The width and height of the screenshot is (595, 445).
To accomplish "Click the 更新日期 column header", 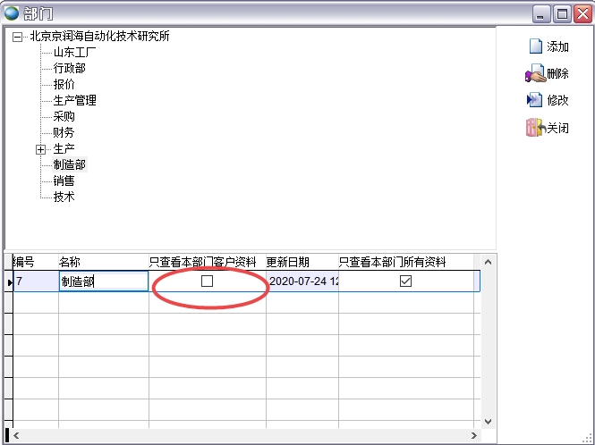I will point(288,262).
